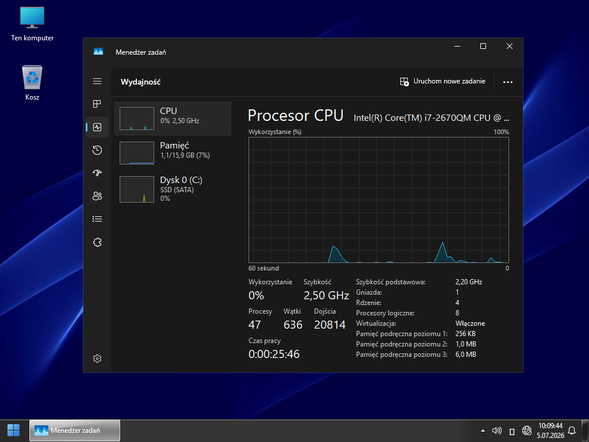Open the volume speaker tray icon
Viewport: 589px width, 442px height.
[497, 430]
